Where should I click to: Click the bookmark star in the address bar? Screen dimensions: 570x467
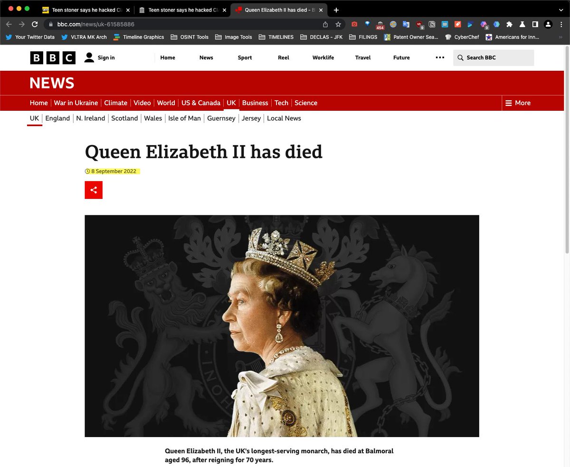[338, 24]
